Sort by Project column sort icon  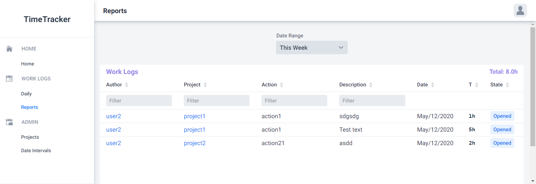(205, 85)
